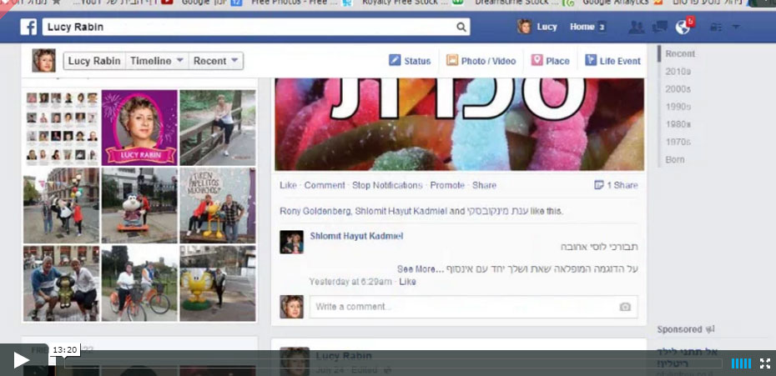
Task: Click the search magnifier icon
Action: click(461, 27)
